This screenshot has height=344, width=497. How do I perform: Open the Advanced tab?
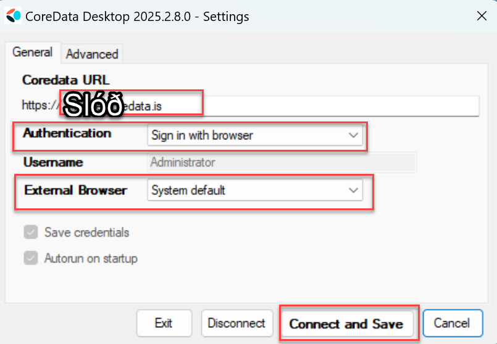[91, 54]
